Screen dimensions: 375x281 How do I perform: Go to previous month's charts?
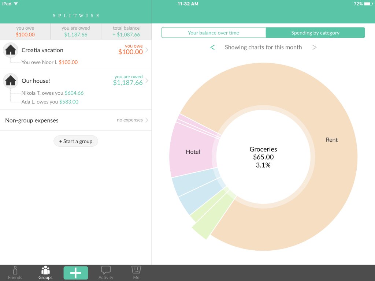click(212, 47)
